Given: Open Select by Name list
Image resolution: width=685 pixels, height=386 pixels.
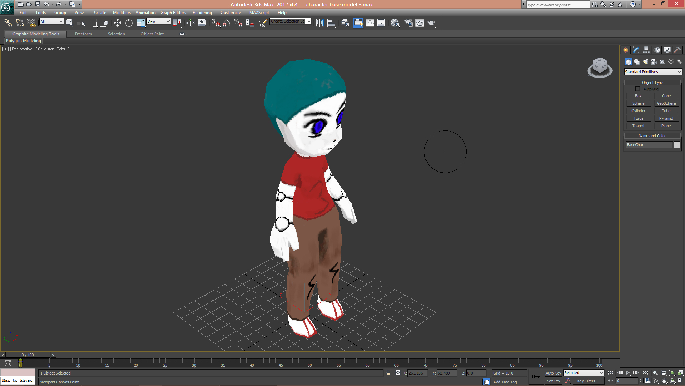Looking at the screenshot, I should pos(81,23).
